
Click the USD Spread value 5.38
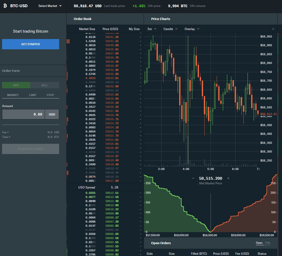[x=115, y=187]
